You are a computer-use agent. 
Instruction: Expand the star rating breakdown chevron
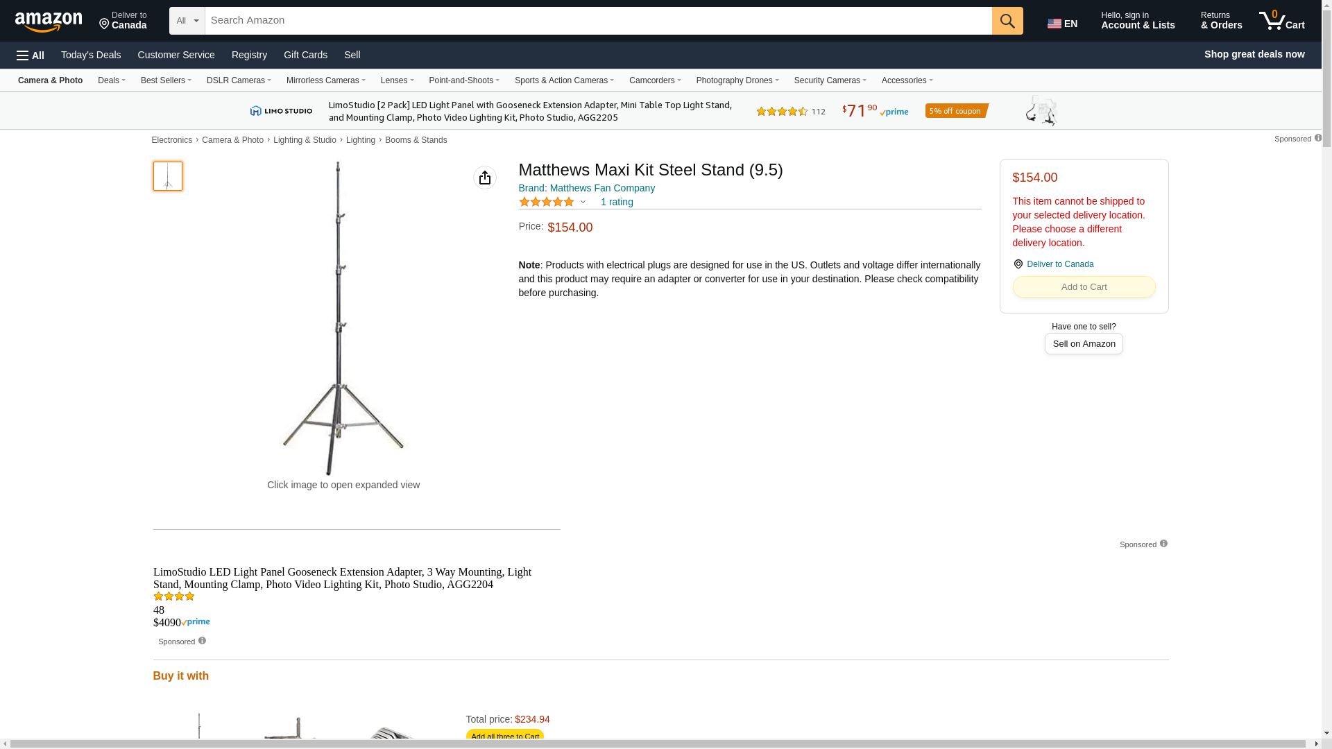click(583, 202)
